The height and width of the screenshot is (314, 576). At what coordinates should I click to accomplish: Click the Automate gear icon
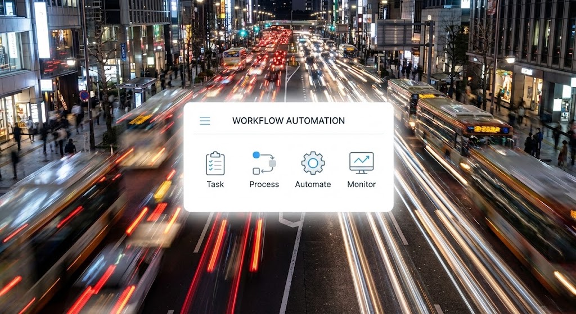click(313, 163)
